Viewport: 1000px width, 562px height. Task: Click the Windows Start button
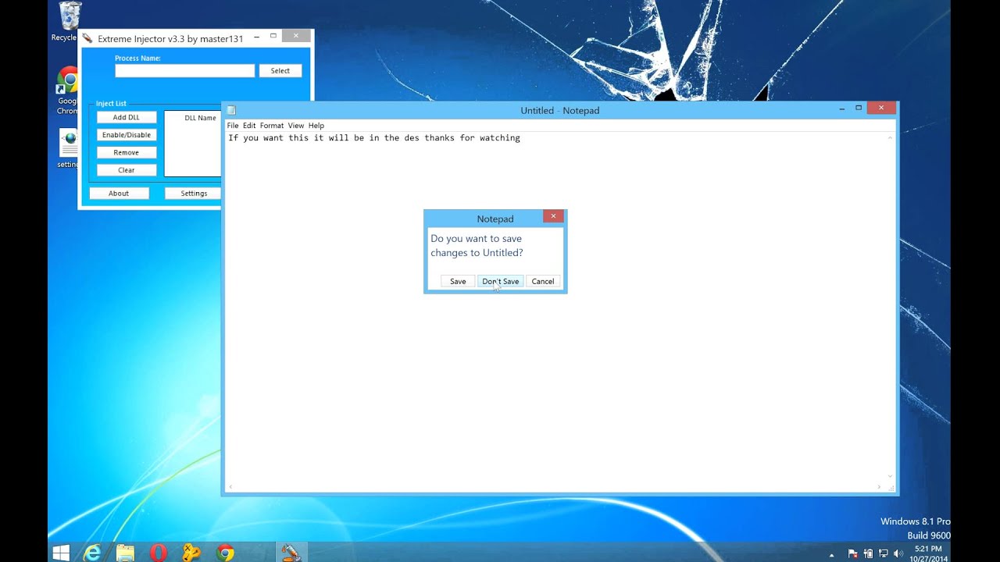[61, 553]
